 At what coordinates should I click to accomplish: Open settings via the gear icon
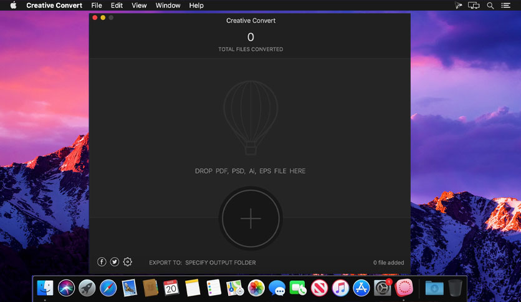point(128,262)
